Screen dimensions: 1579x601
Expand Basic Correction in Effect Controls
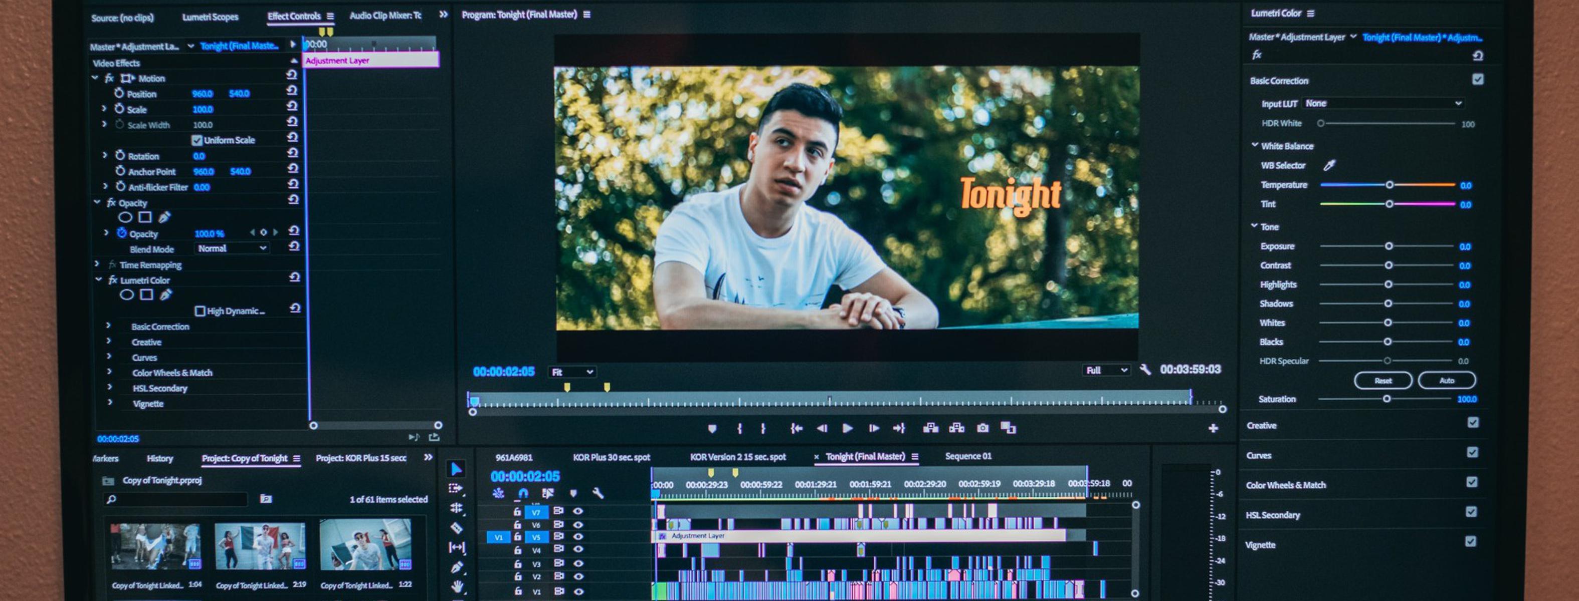point(108,326)
